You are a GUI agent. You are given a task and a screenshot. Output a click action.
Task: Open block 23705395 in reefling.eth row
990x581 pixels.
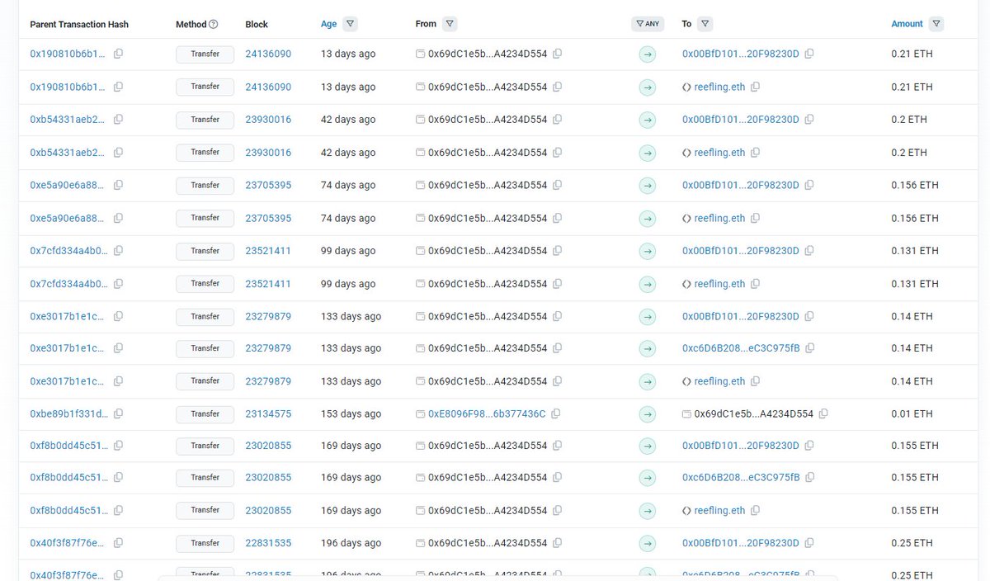tap(268, 218)
